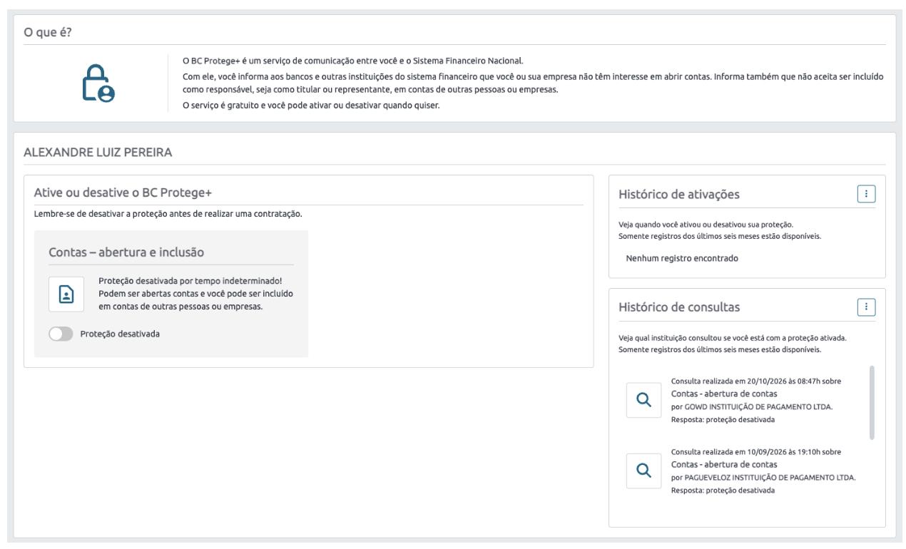The height and width of the screenshot is (549, 906).
Task: Click the account document icon under Contas
Action: [66, 294]
